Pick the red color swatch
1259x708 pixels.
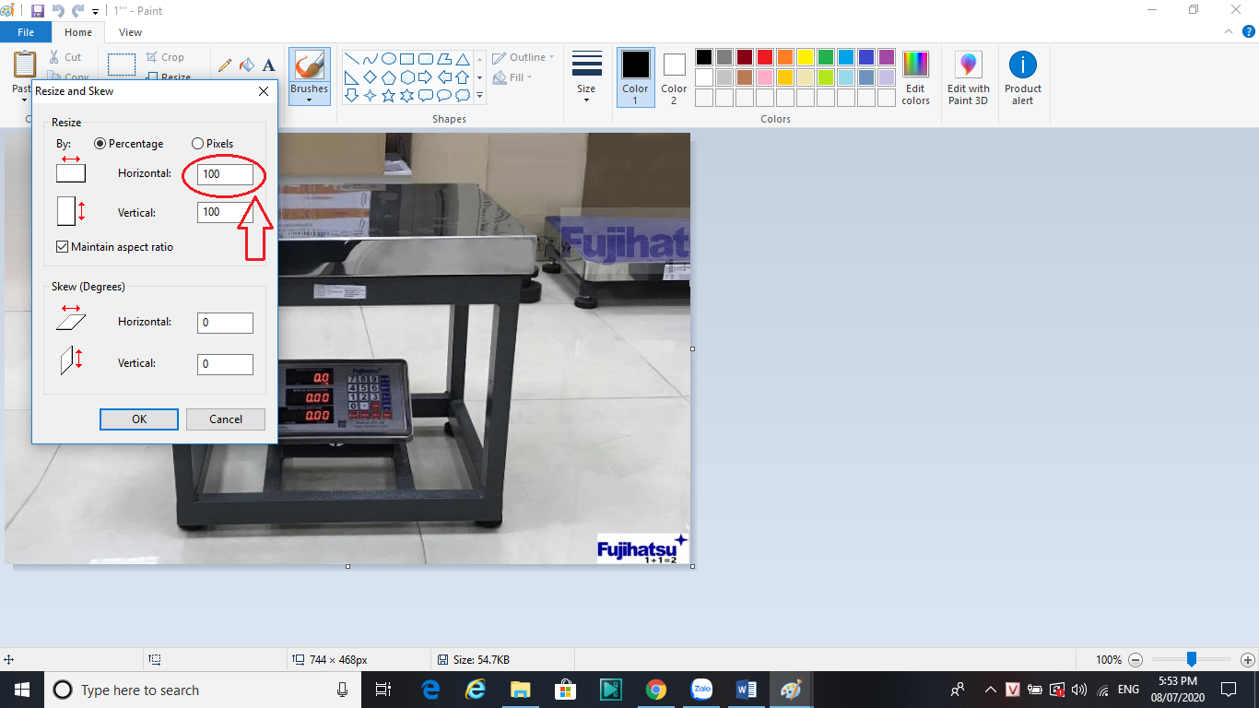764,57
